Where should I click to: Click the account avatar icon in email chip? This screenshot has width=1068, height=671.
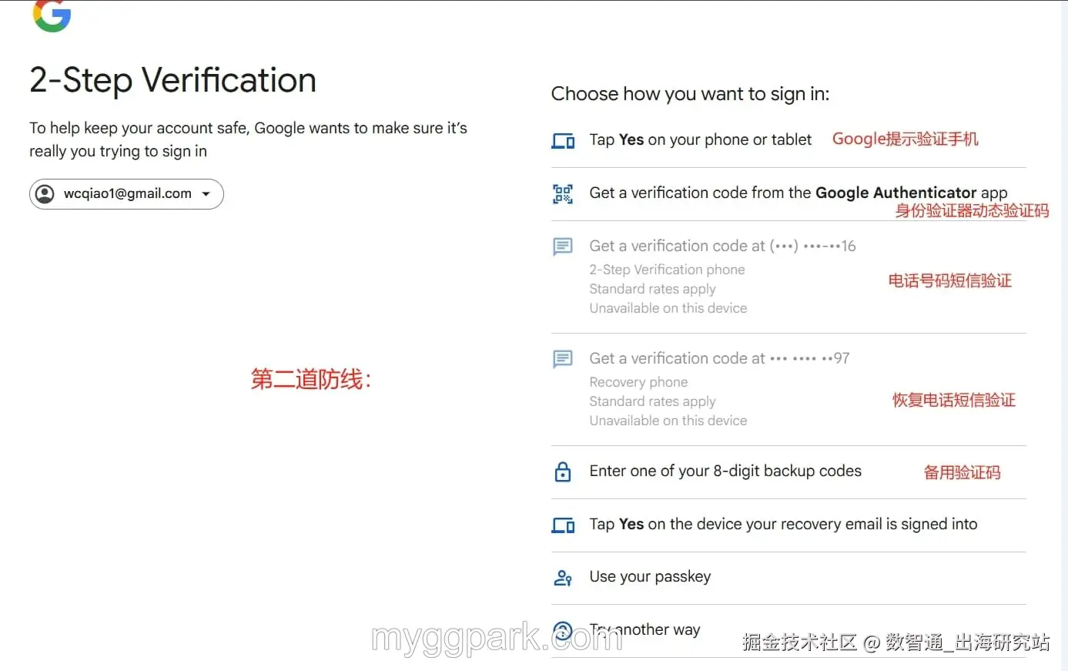point(45,194)
